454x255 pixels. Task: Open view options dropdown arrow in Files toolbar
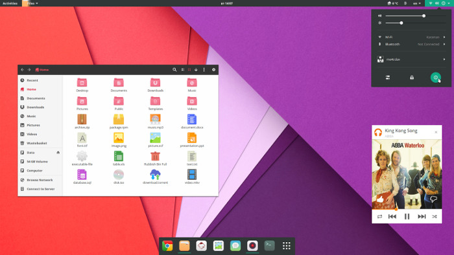(196, 70)
